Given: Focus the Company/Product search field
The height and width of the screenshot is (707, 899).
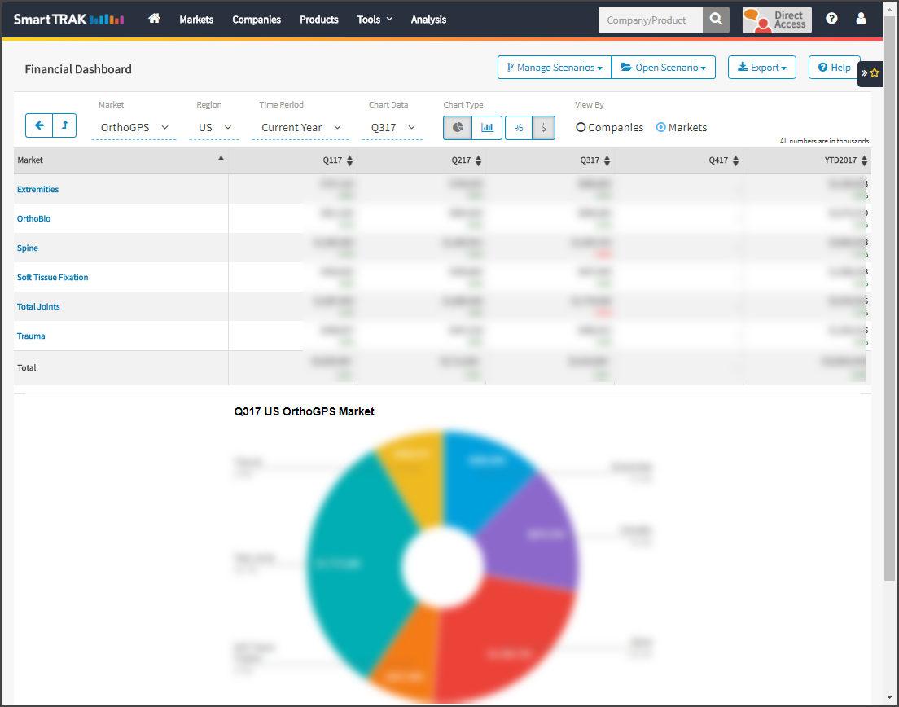Looking at the screenshot, I should click(x=651, y=20).
